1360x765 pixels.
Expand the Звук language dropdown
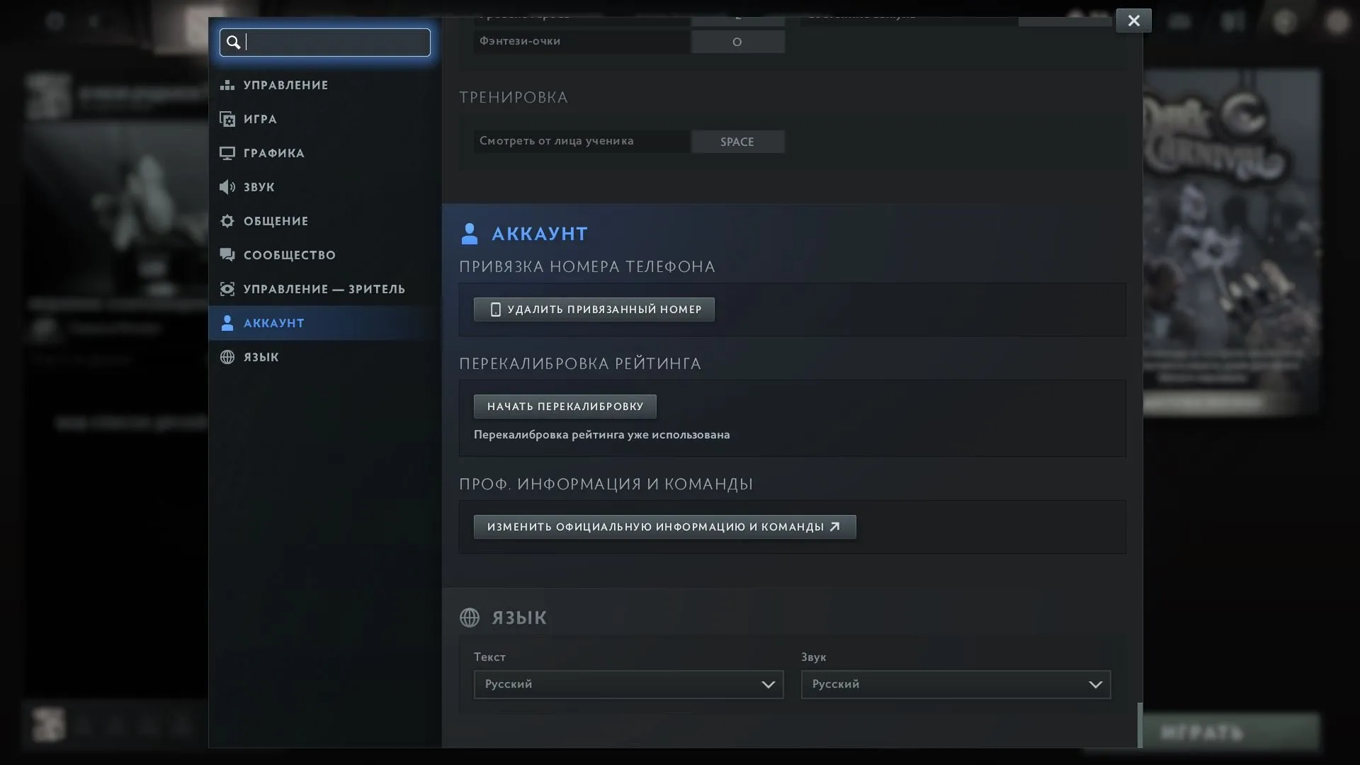[956, 685]
